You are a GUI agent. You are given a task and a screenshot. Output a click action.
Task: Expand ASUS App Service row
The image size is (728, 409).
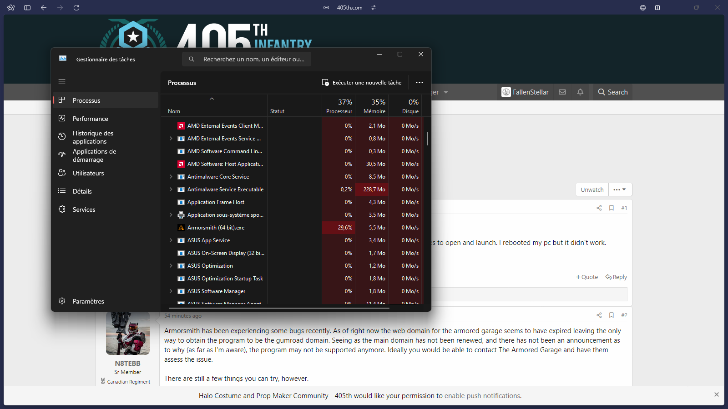click(x=171, y=240)
